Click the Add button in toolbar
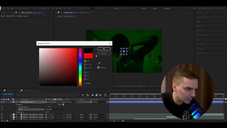227x128 pixels. (x=116, y=9)
